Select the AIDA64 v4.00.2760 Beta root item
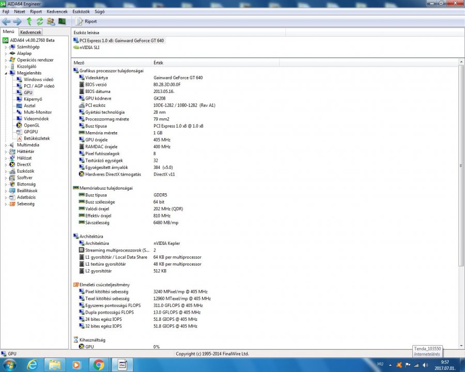The image size is (465, 372). click(x=33, y=40)
